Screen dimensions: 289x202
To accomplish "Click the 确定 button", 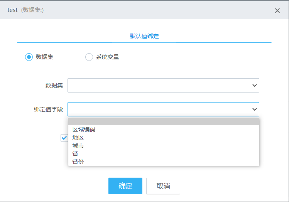I will [x=125, y=186].
